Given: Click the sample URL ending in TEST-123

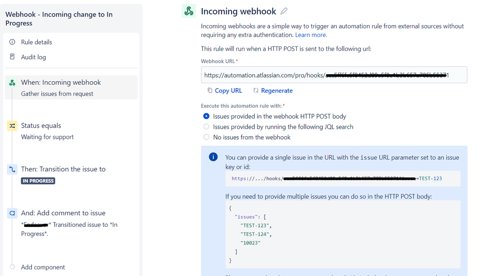Looking at the screenshot, I should [x=343, y=178].
